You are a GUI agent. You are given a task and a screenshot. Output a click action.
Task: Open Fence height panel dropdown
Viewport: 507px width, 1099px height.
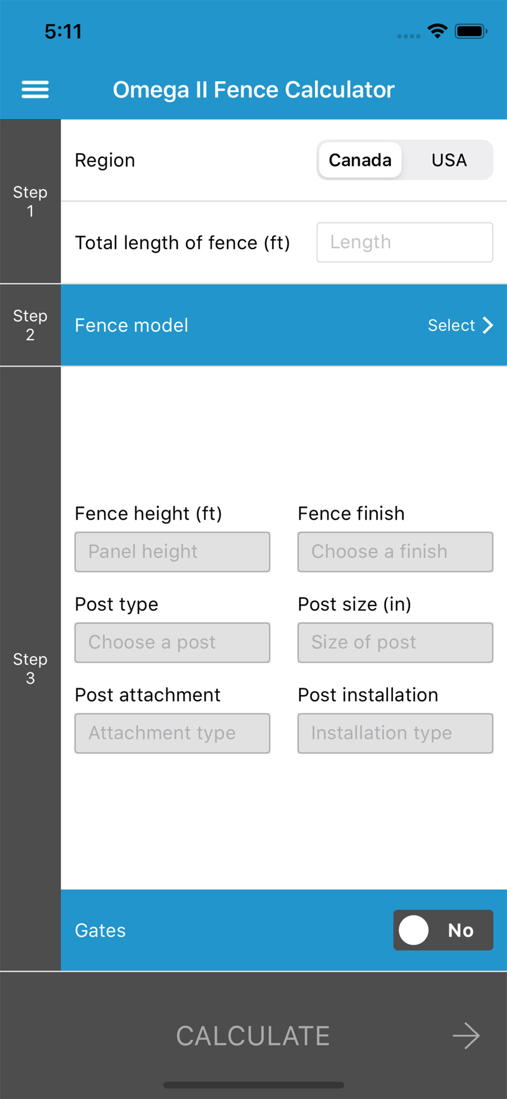[172, 552]
